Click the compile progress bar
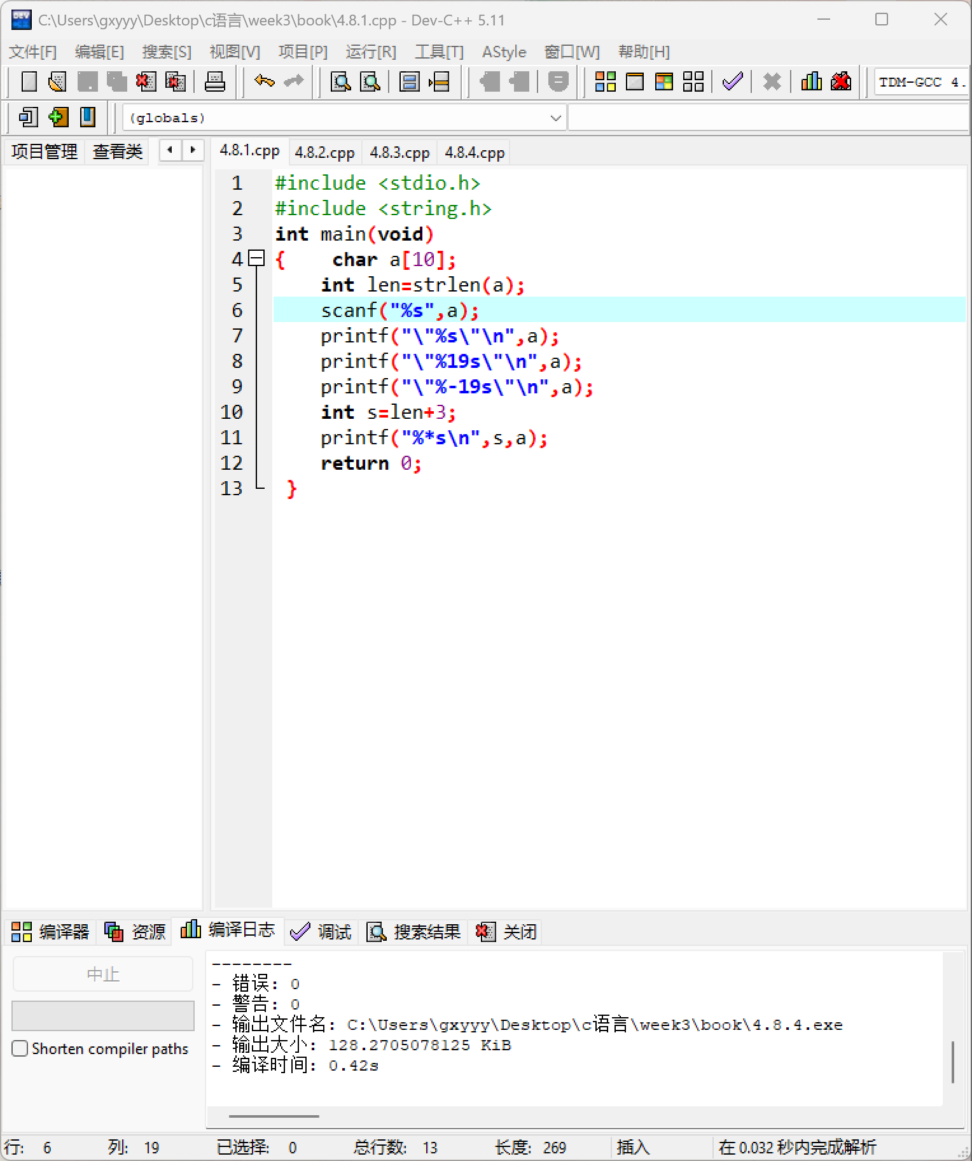The height and width of the screenshot is (1161, 972). [103, 1015]
